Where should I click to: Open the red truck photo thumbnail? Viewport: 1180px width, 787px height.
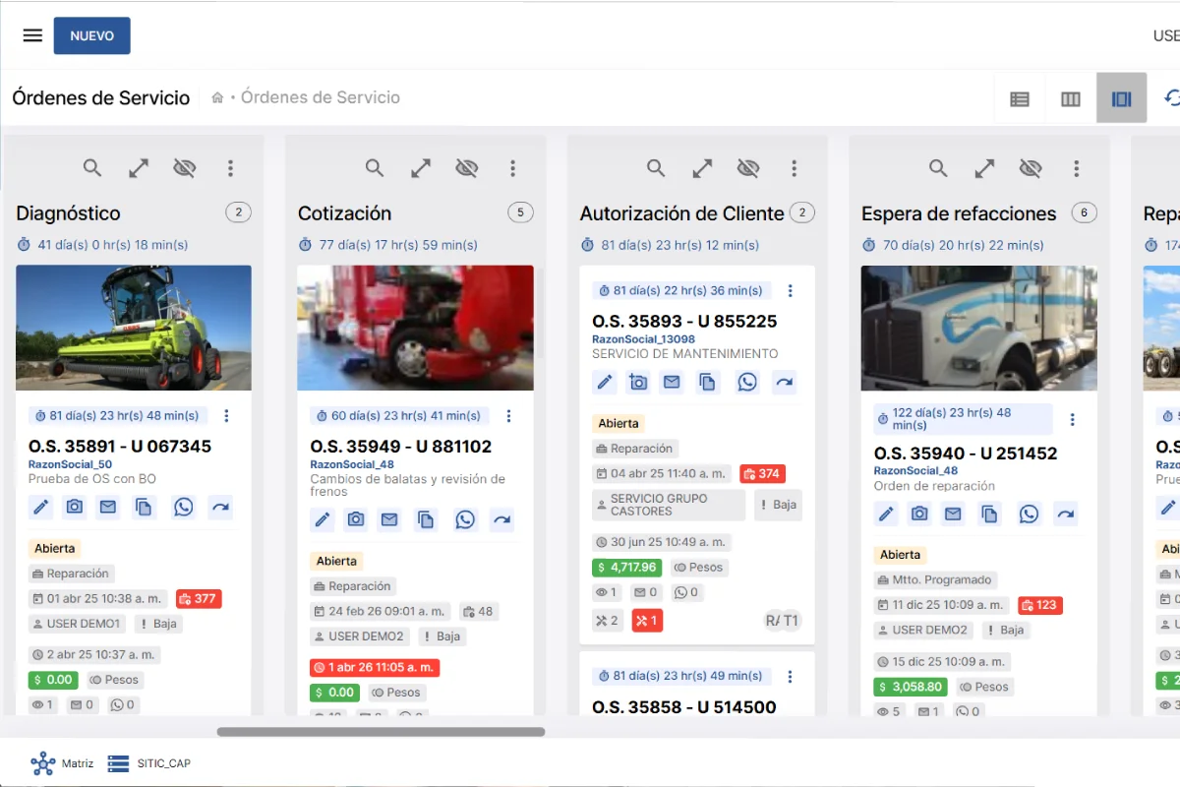pos(416,328)
